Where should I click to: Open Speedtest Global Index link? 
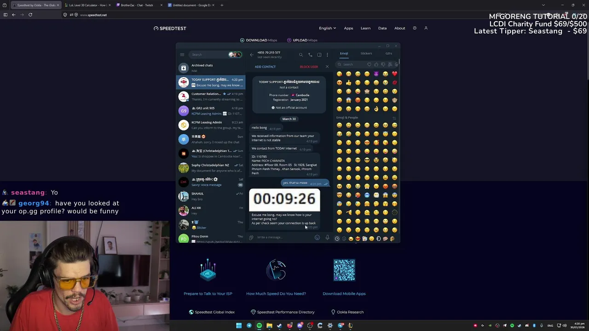(x=212, y=312)
